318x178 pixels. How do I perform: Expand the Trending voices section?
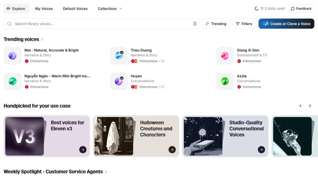42,39
